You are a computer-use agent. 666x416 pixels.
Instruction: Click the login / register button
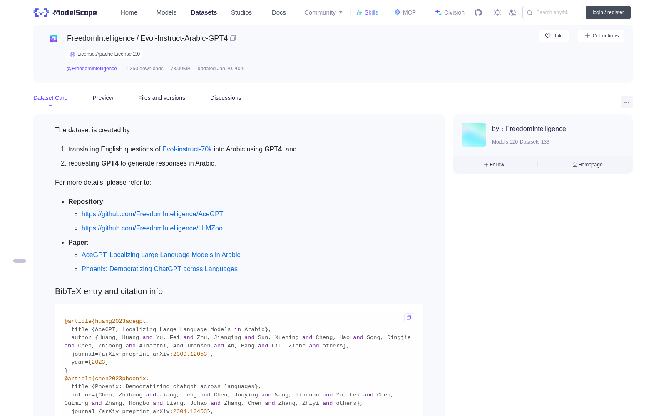608,12
